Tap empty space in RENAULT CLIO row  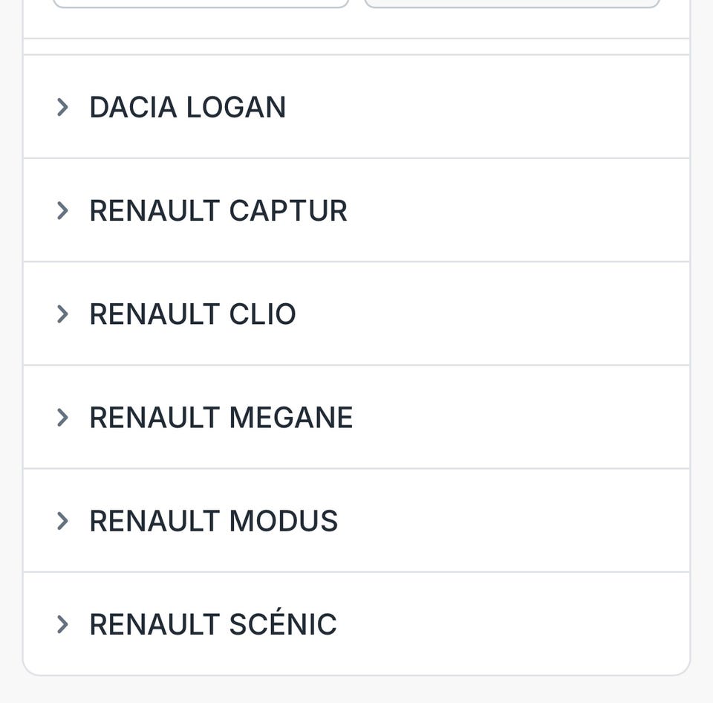click(x=505, y=314)
